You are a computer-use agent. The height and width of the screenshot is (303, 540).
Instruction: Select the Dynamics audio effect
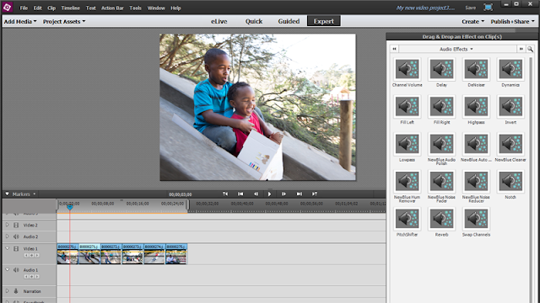click(510, 69)
